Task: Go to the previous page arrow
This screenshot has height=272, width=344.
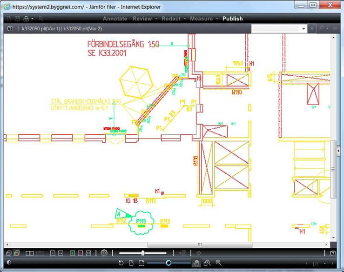Action: tap(307, 264)
